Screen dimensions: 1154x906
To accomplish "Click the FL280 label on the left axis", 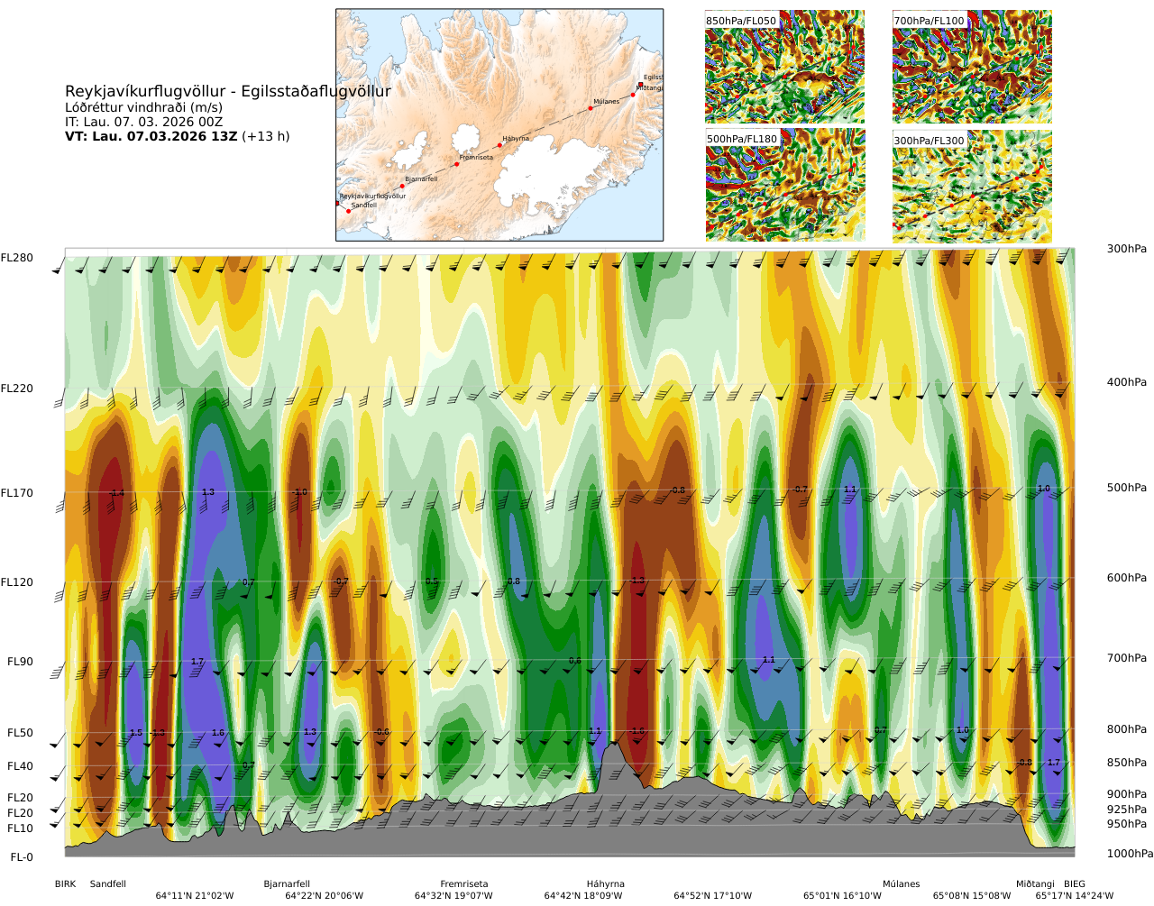I will pyautogui.click(x=16, y=258).
